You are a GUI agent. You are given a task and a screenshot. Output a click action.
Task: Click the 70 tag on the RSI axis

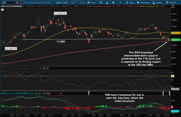tap(172, 76)
